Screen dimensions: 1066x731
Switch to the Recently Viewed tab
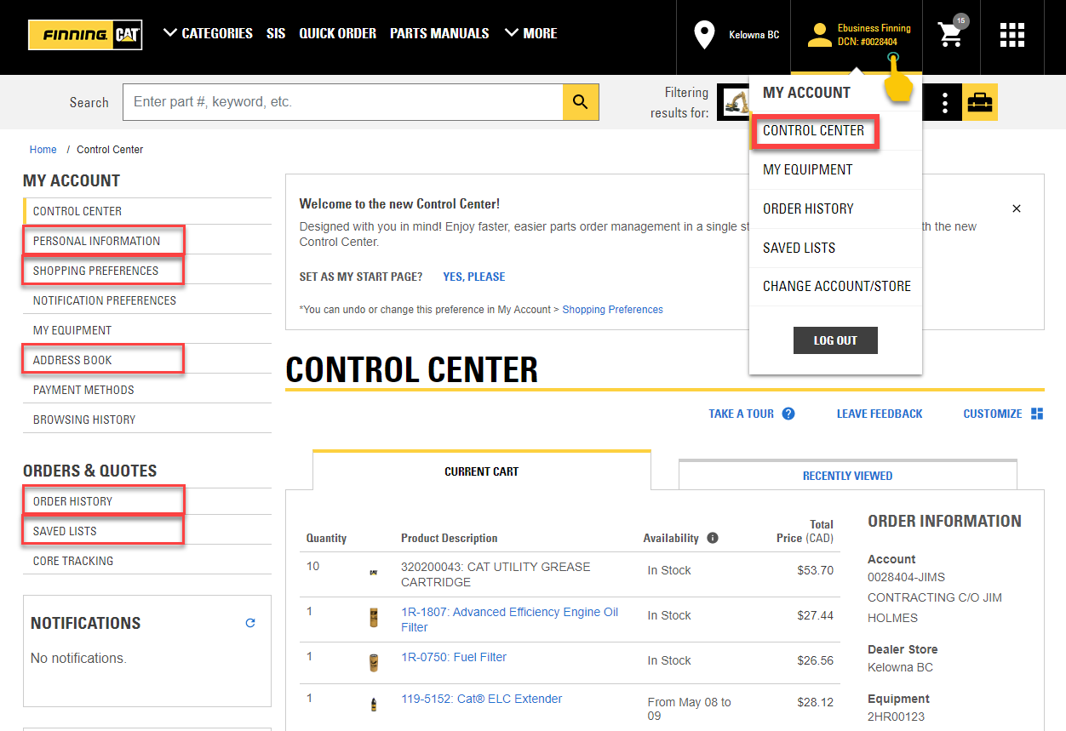[x=847, y=476]
